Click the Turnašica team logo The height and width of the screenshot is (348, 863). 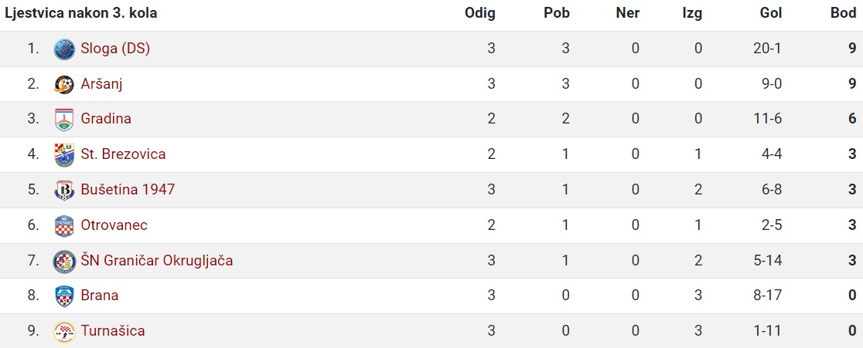click(x=64, y=331)
